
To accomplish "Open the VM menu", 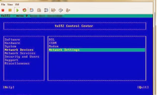I will coord(17,5).
